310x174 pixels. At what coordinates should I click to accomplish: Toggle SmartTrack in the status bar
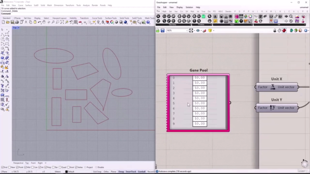tap(131, 172)
